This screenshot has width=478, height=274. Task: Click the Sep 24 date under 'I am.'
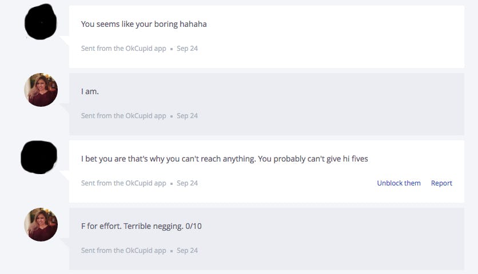[187, 116]
